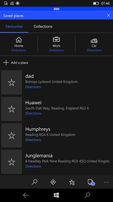
Task: Expand the panel using top drag handle
Action: (x=56, y=9)
